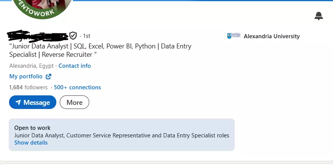
Task: Click the external link icon beside My portfolio
Action: pyautogui.click(x=48, y=76)
